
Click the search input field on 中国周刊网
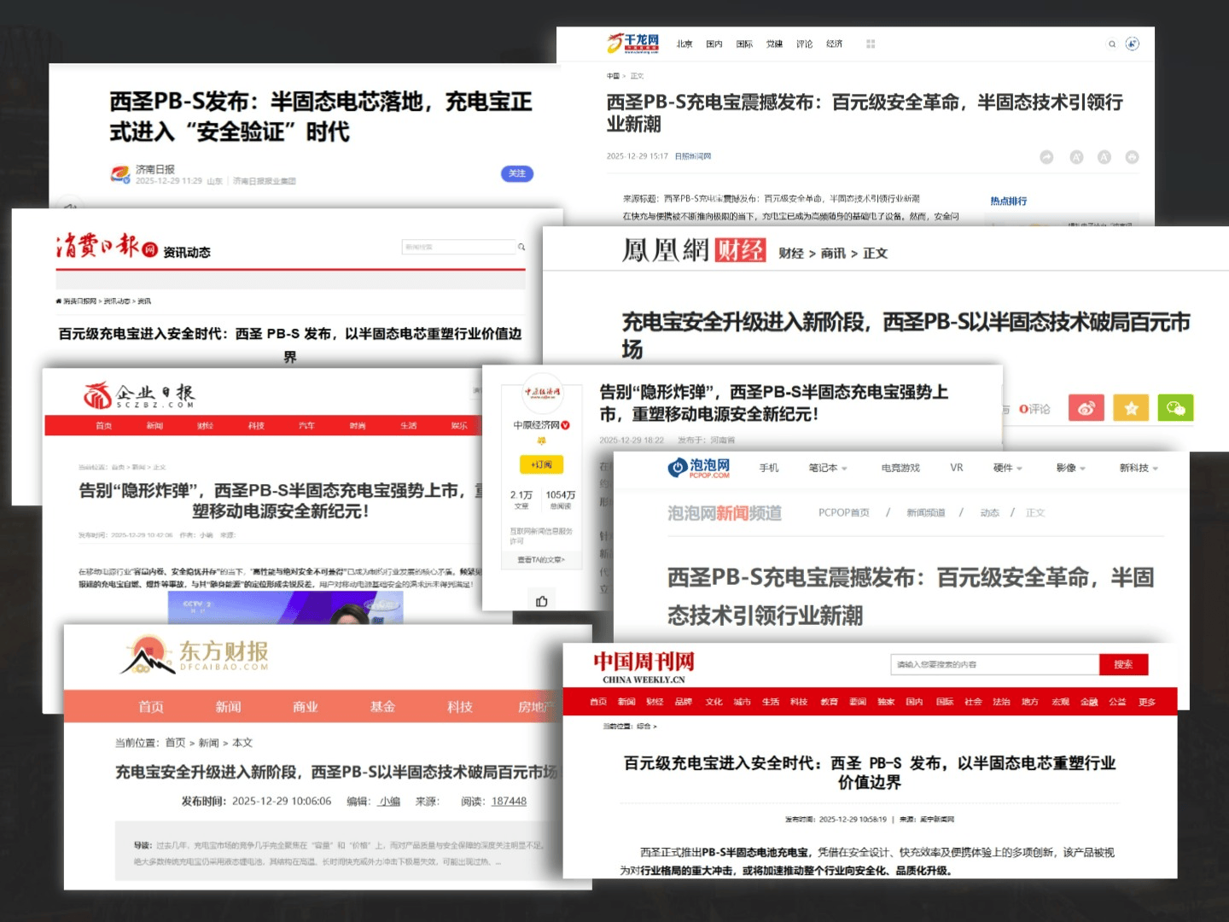(994, 664)
